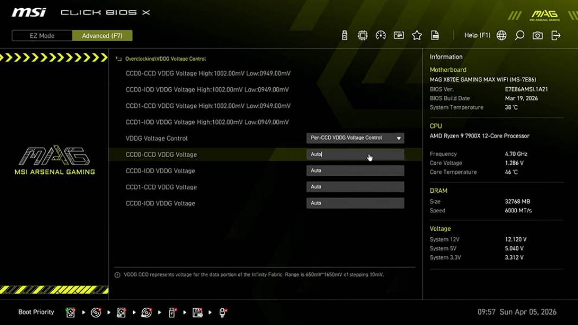Open the CPU hardware monitor icon
Image resolution: width=578 pixels, height=325 pixels.
363,35
